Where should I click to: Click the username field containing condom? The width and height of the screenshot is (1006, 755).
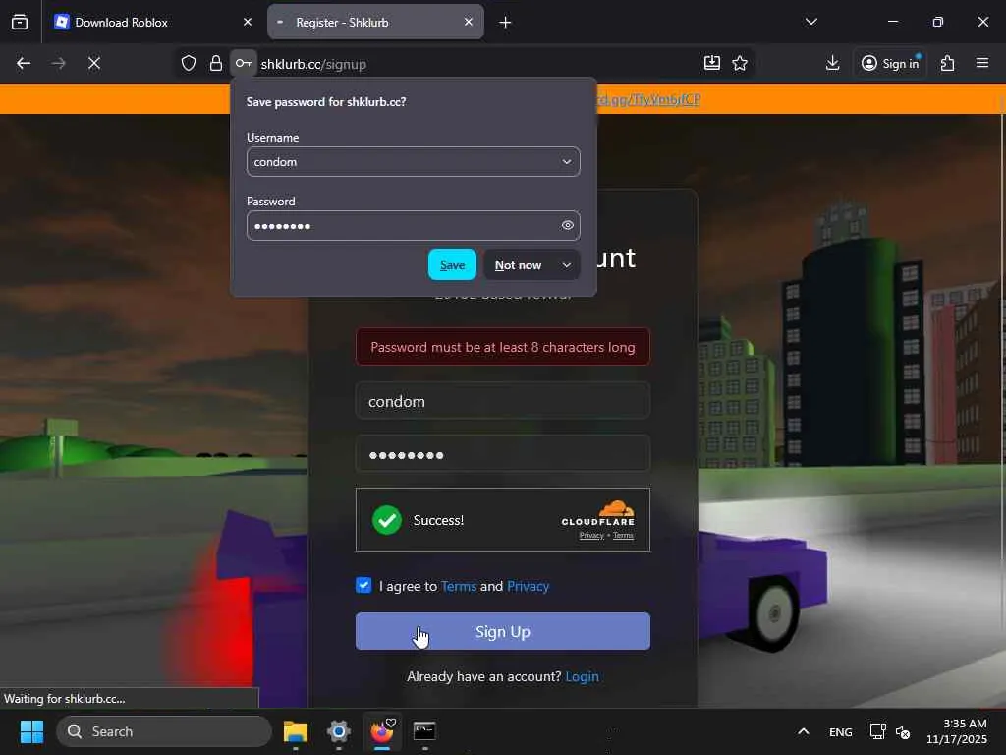pos(503,401)
